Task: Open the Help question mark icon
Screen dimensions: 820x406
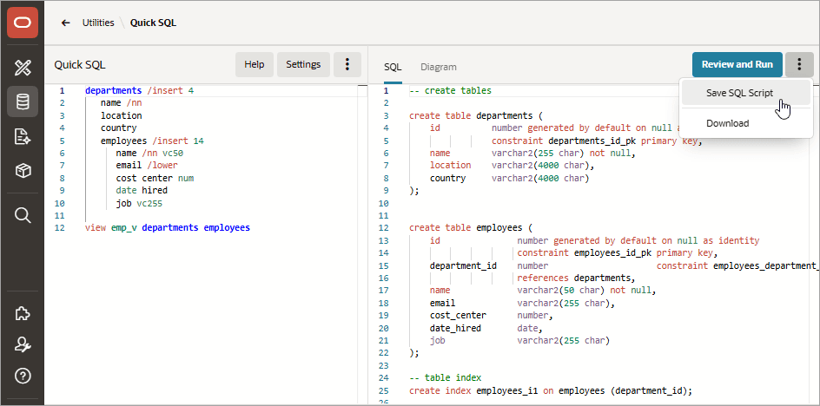Action: [23, 376]
